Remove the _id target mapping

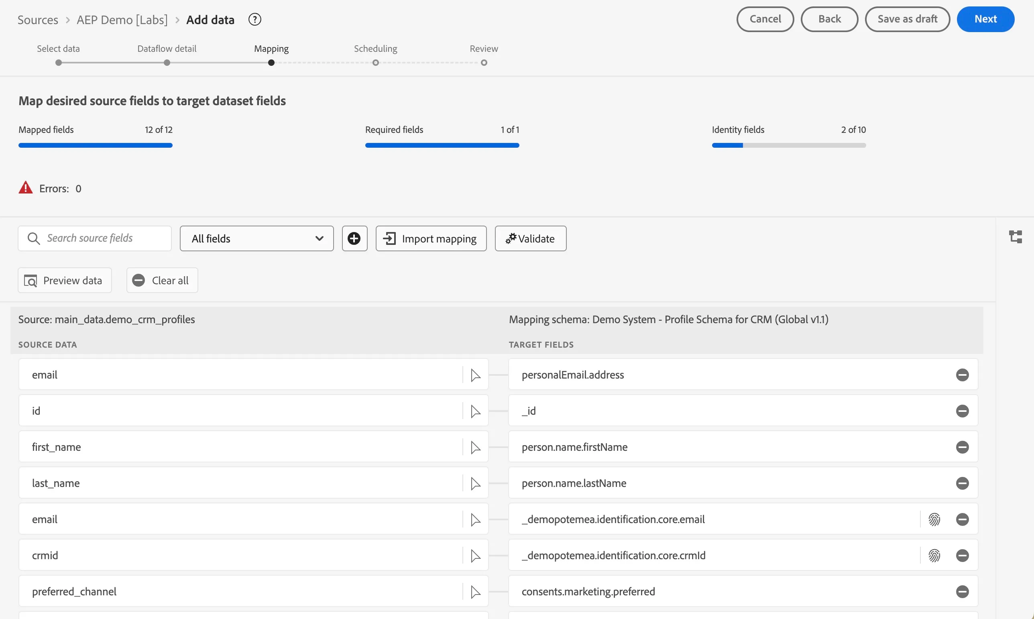click(x=962, y=411)
